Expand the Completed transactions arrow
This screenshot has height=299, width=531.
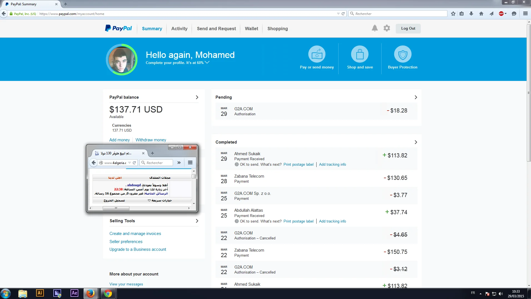pos(416,142)
